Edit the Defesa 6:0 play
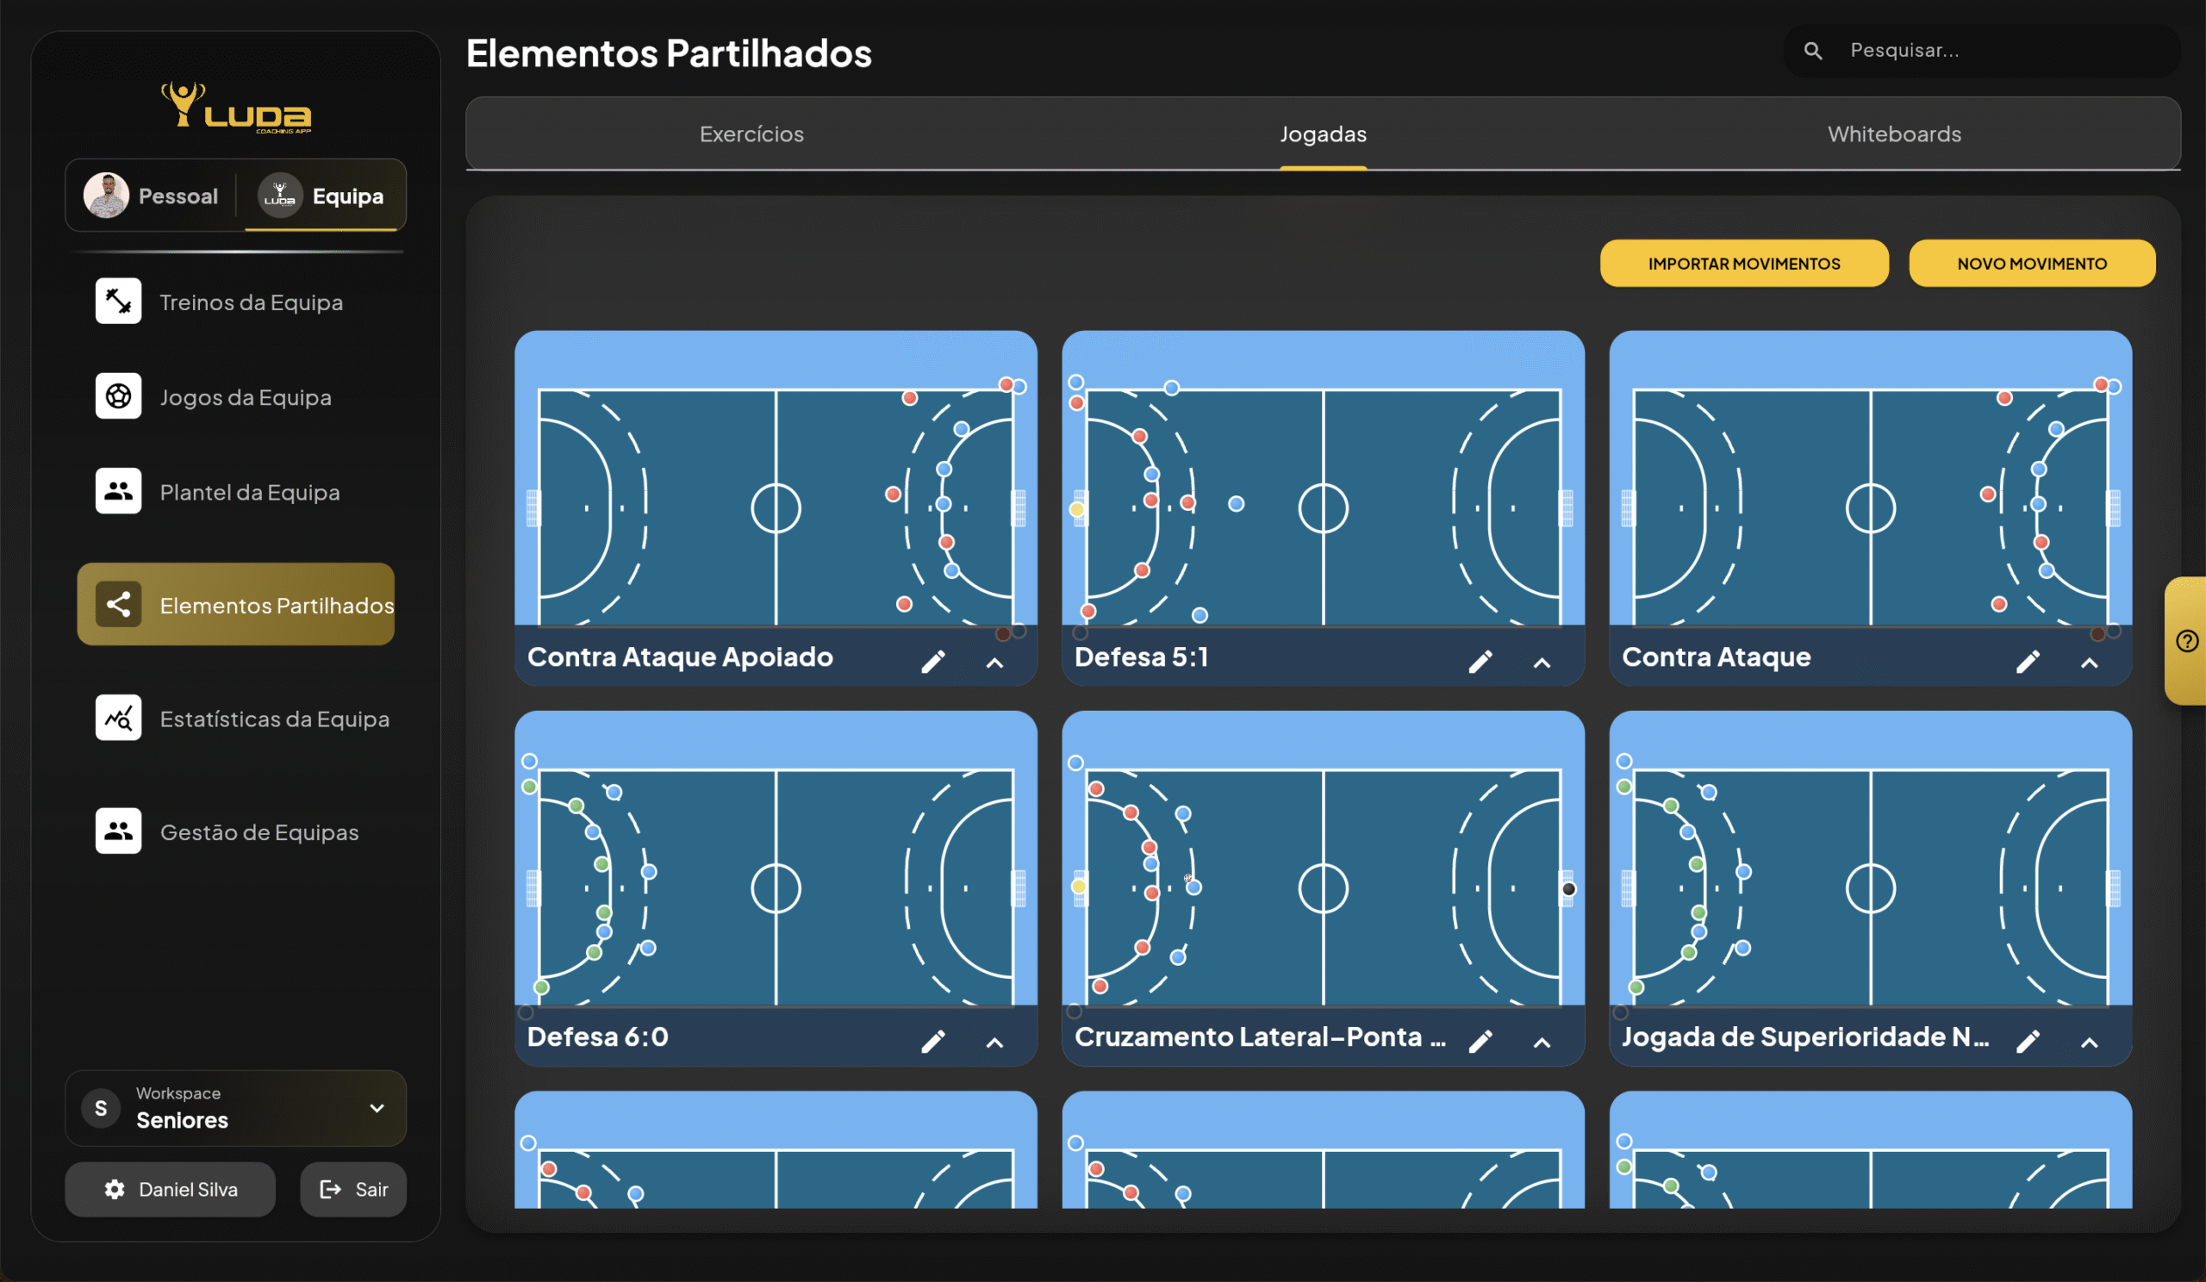2206x1282 pixels. point(933,1042)
